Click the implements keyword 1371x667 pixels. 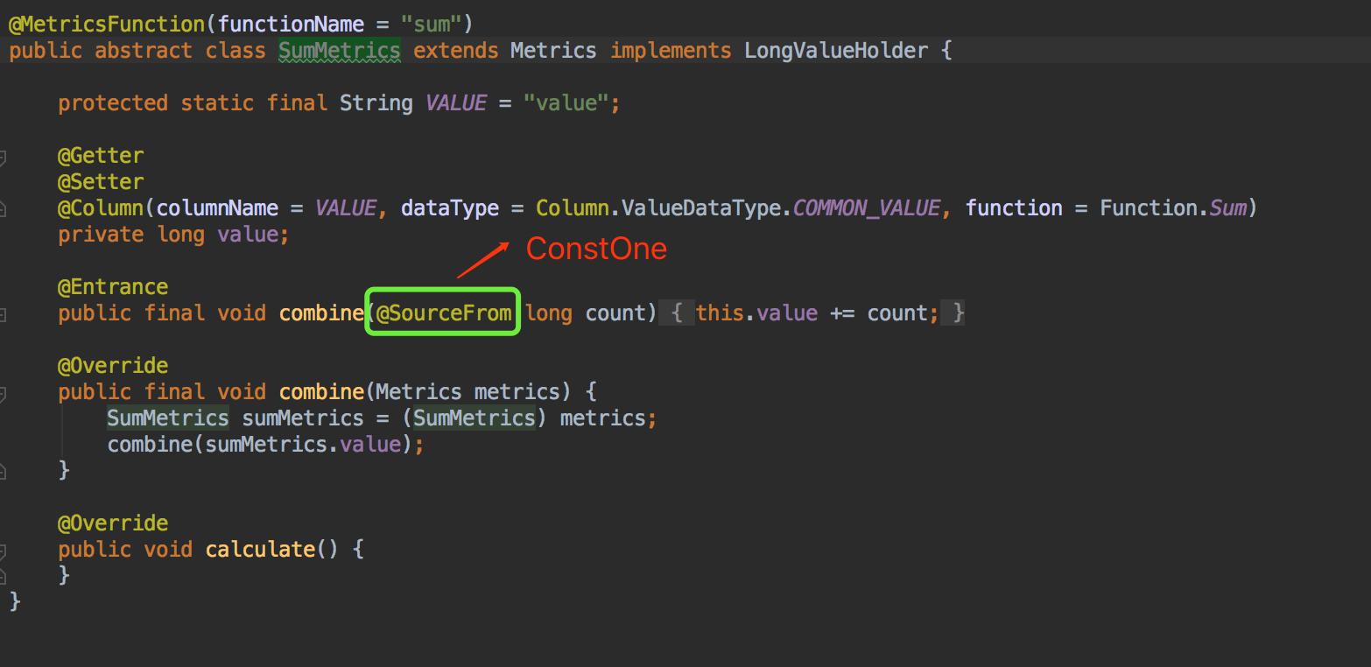pyautogui.click(x=671, y=50)
